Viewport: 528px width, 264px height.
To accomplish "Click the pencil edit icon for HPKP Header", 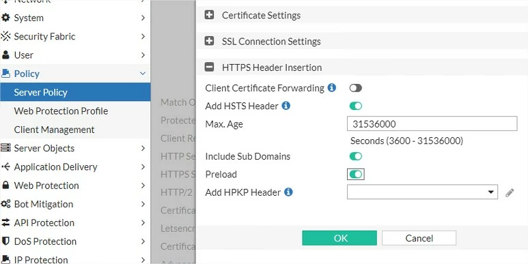I will coord(510,192).
